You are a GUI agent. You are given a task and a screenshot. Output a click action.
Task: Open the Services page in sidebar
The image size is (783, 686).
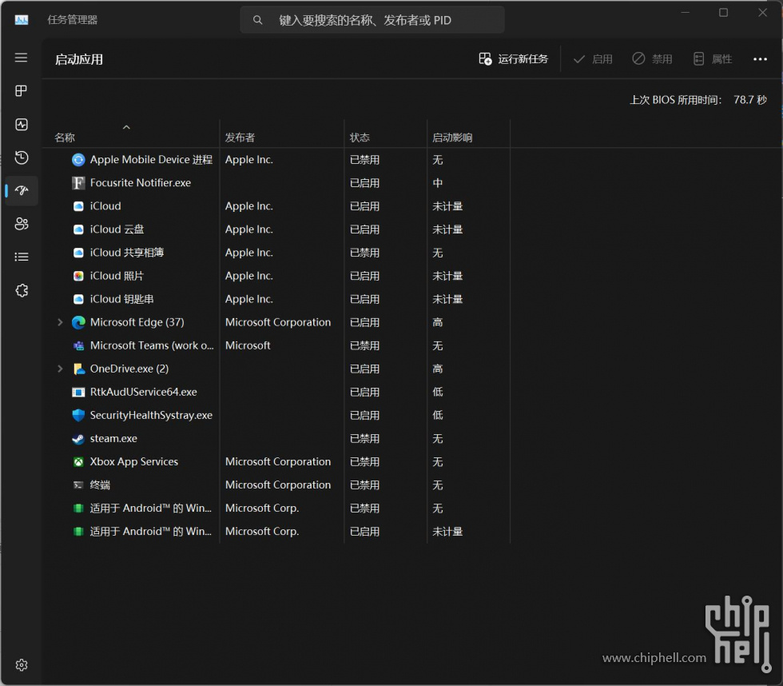pos(21,290)
